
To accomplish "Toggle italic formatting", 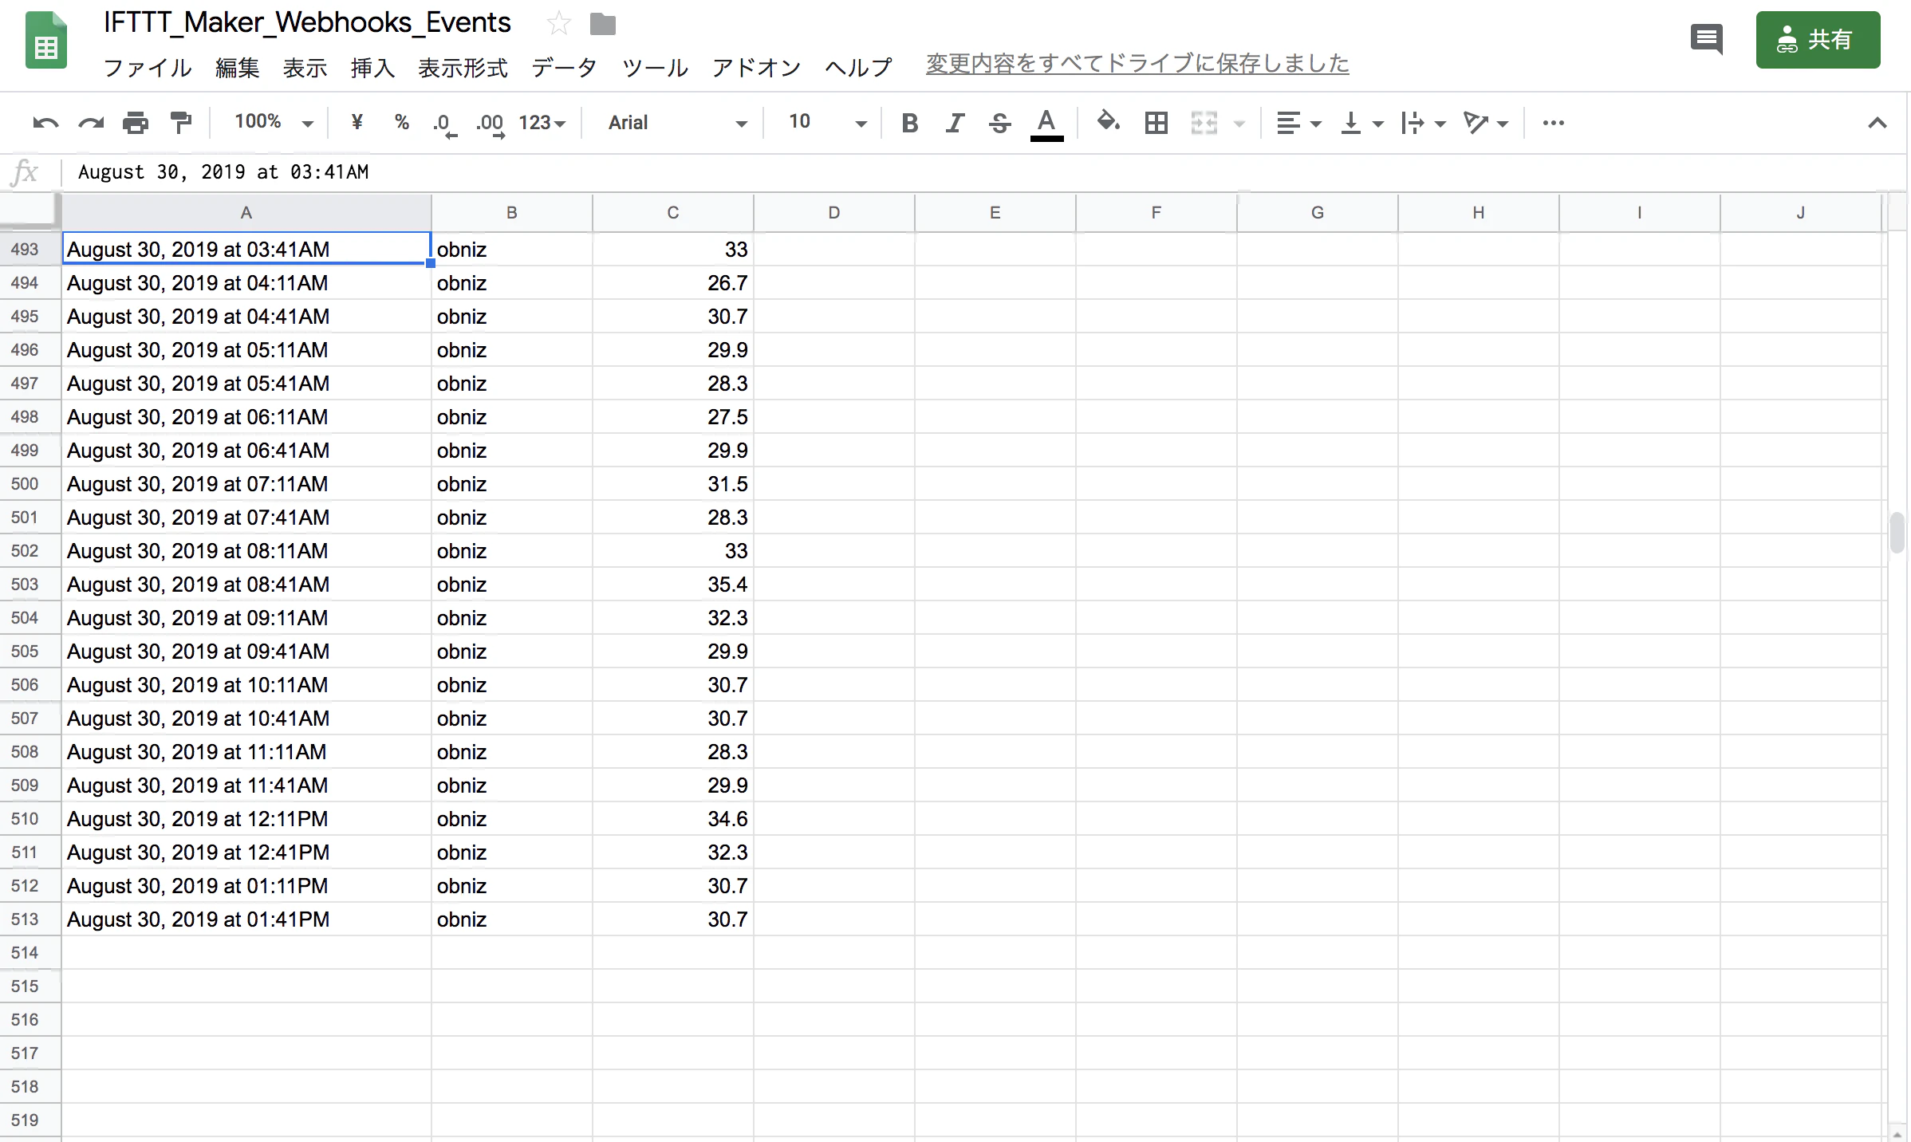I will [954, 123].
